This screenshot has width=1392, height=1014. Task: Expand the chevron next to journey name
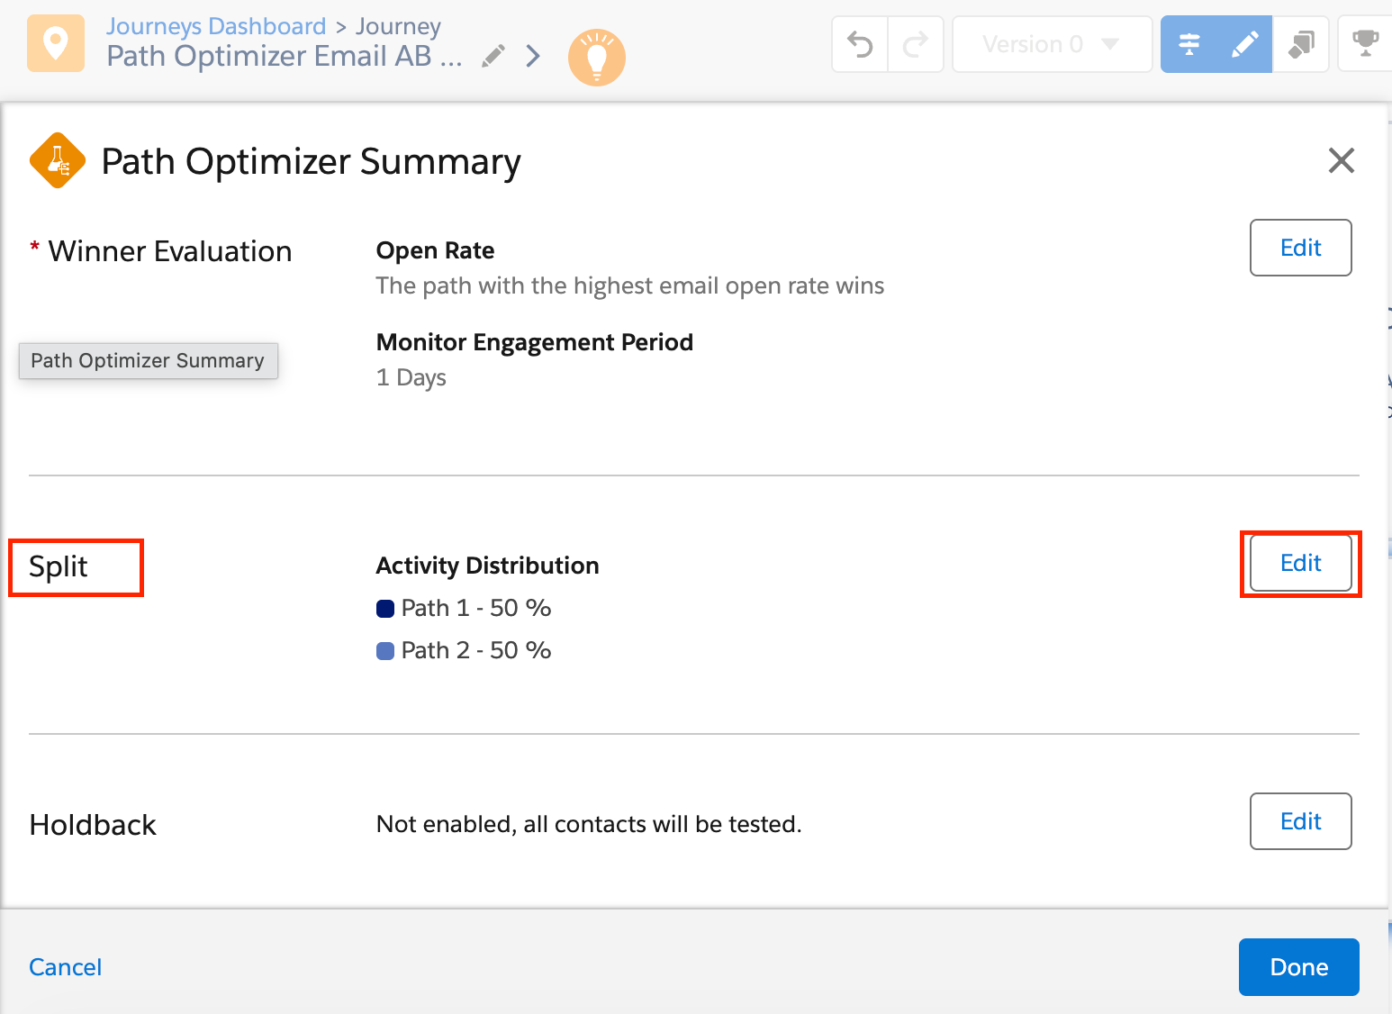pos(533,57)
